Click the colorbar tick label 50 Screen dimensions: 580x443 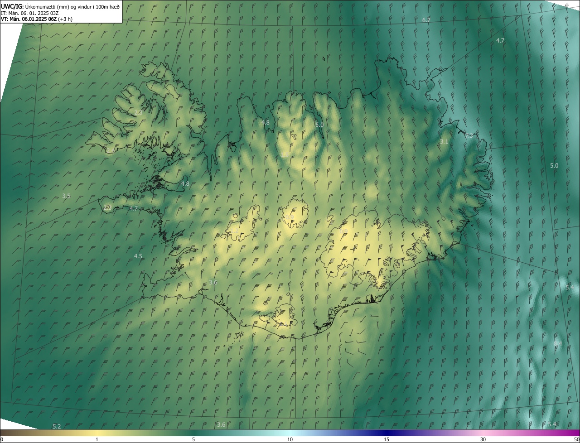coord(576,439)
